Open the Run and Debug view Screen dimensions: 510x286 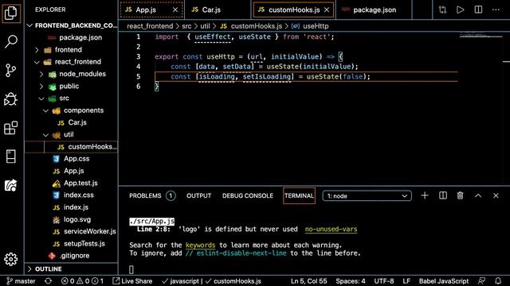click(10, 99)
